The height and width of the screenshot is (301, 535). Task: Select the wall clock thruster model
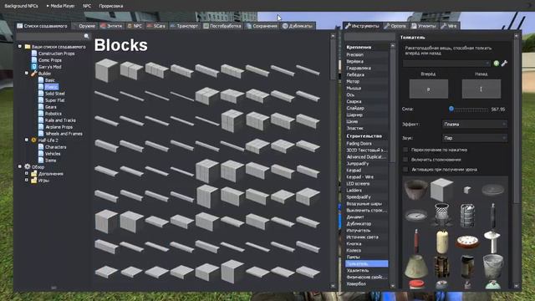click(467, 242)
